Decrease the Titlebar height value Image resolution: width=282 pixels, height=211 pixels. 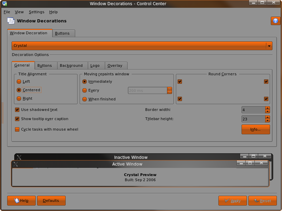[267, 120]
